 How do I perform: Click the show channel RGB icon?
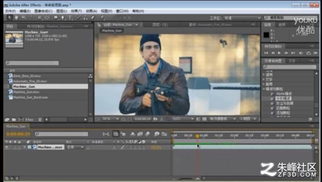168,119
